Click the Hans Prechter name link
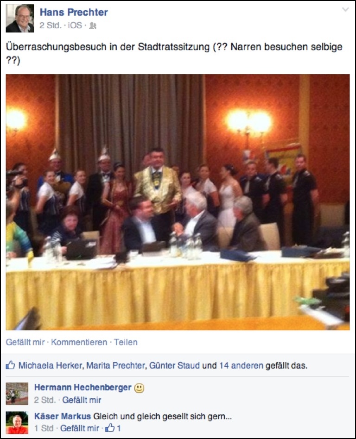Viewport: 356px width, 439px height. pos(74,12)
